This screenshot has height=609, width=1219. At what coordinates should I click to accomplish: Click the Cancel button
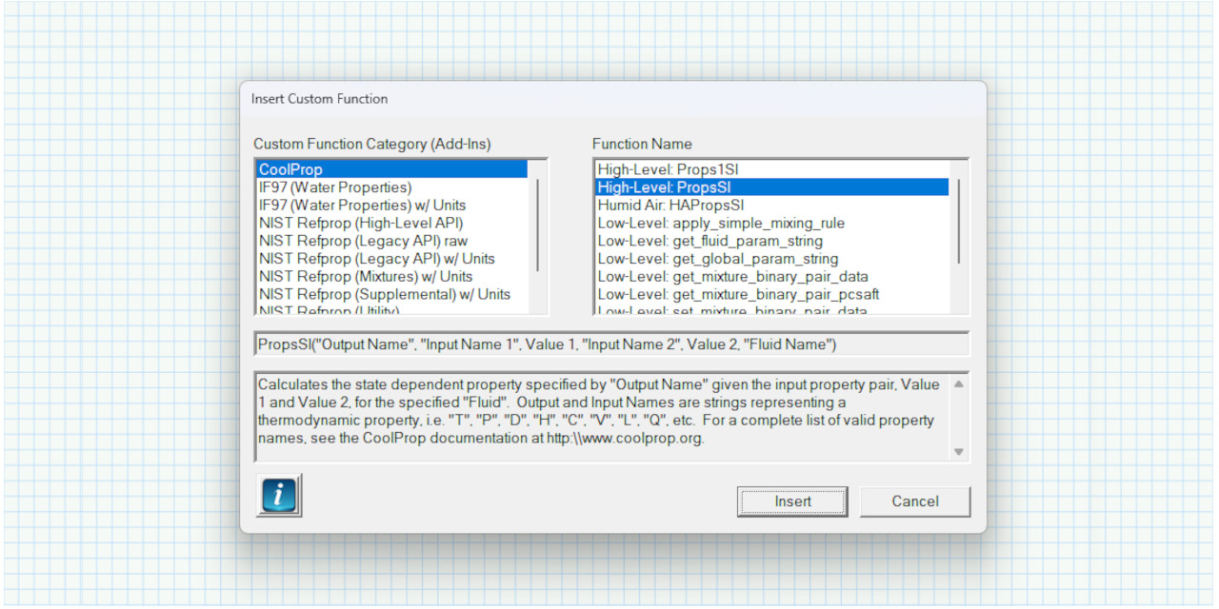915,501
